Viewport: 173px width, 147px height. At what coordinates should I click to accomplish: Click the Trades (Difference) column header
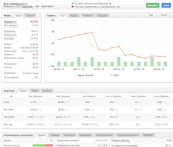pos(138,96)
